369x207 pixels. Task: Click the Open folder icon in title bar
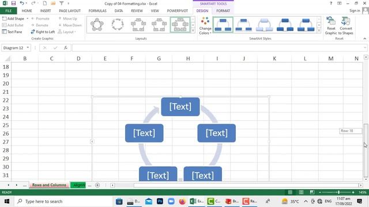coord(53,3)
